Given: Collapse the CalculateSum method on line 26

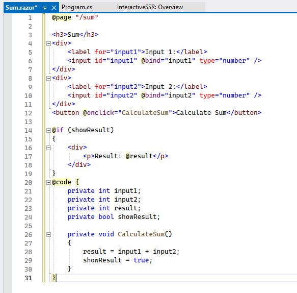Looking at the screenshot, I should [x=48, y=234].
